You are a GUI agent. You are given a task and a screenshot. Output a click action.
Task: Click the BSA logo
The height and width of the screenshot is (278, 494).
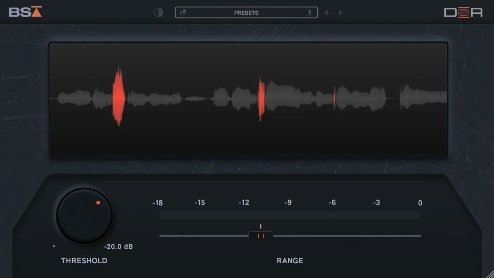(x=25, y=12)
